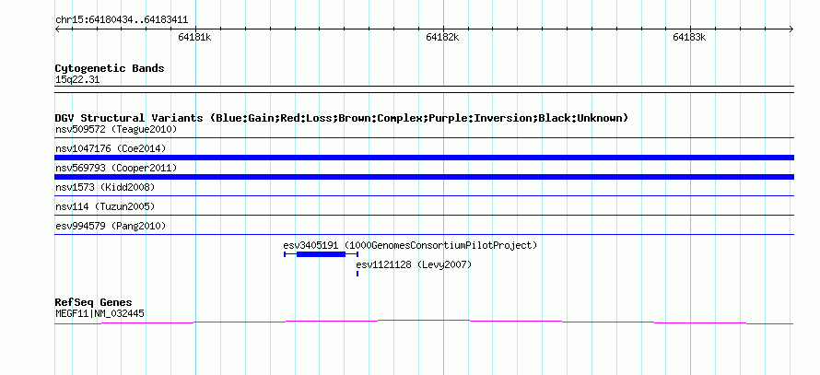The image size is (820, 375).
Task: Select variant nsv114 (Tuzun2005)
Action: click(105, 206)
